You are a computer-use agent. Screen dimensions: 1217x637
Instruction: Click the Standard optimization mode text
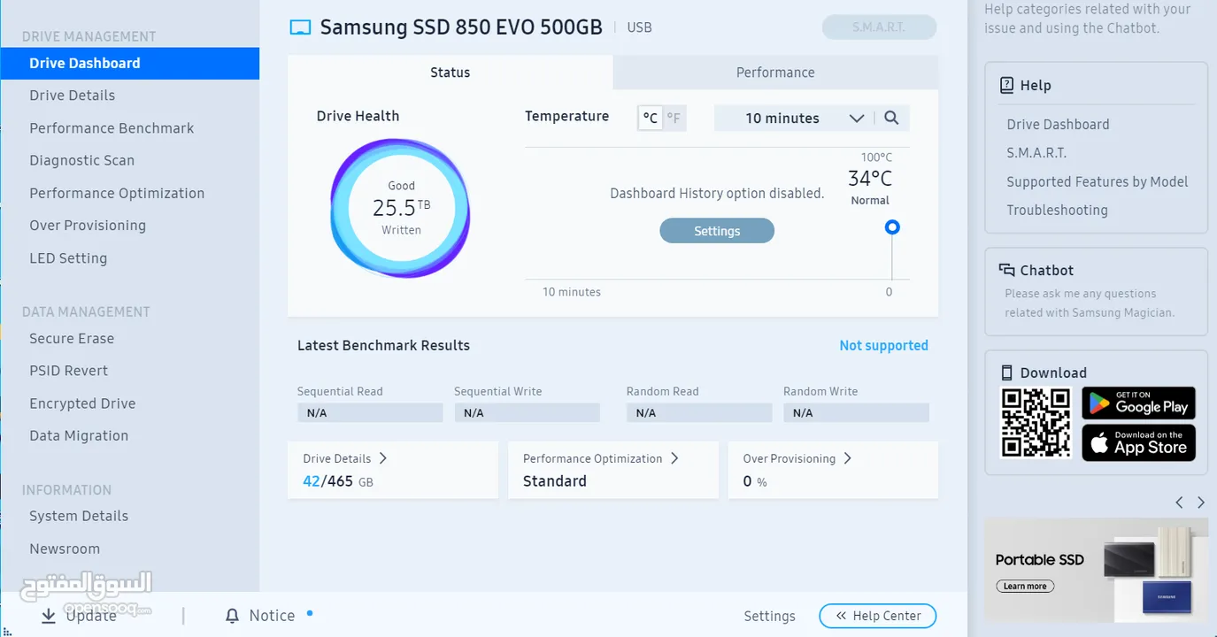pyautogui.click(x=555, y=481)
